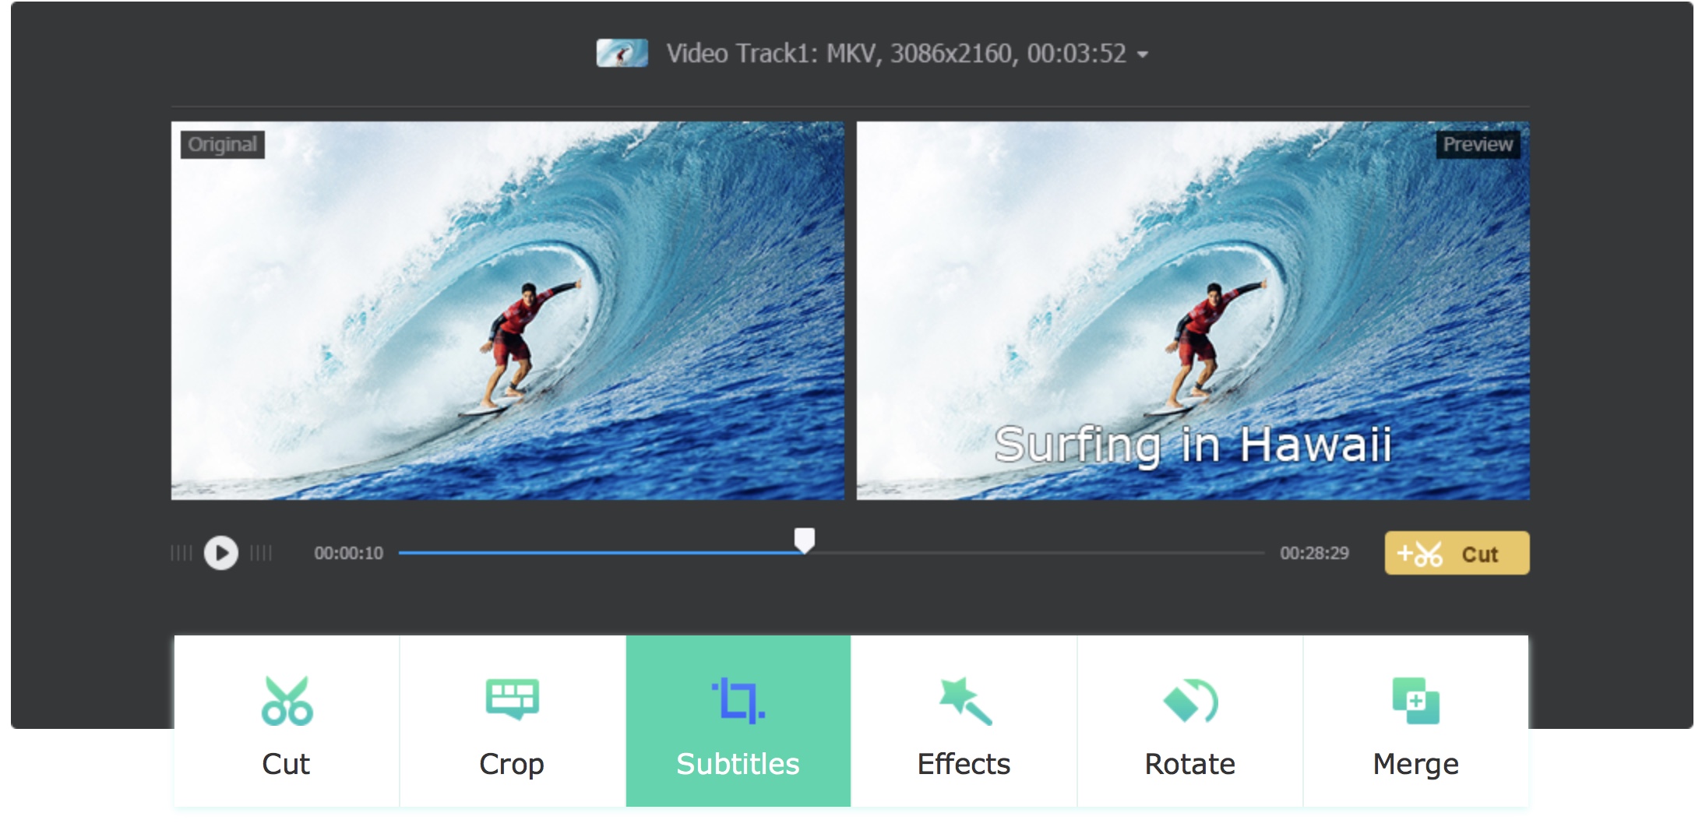Click the frame-step control right of play
Screen dimensions: 1695x827
pyautogui.click(x=259, y=554)
